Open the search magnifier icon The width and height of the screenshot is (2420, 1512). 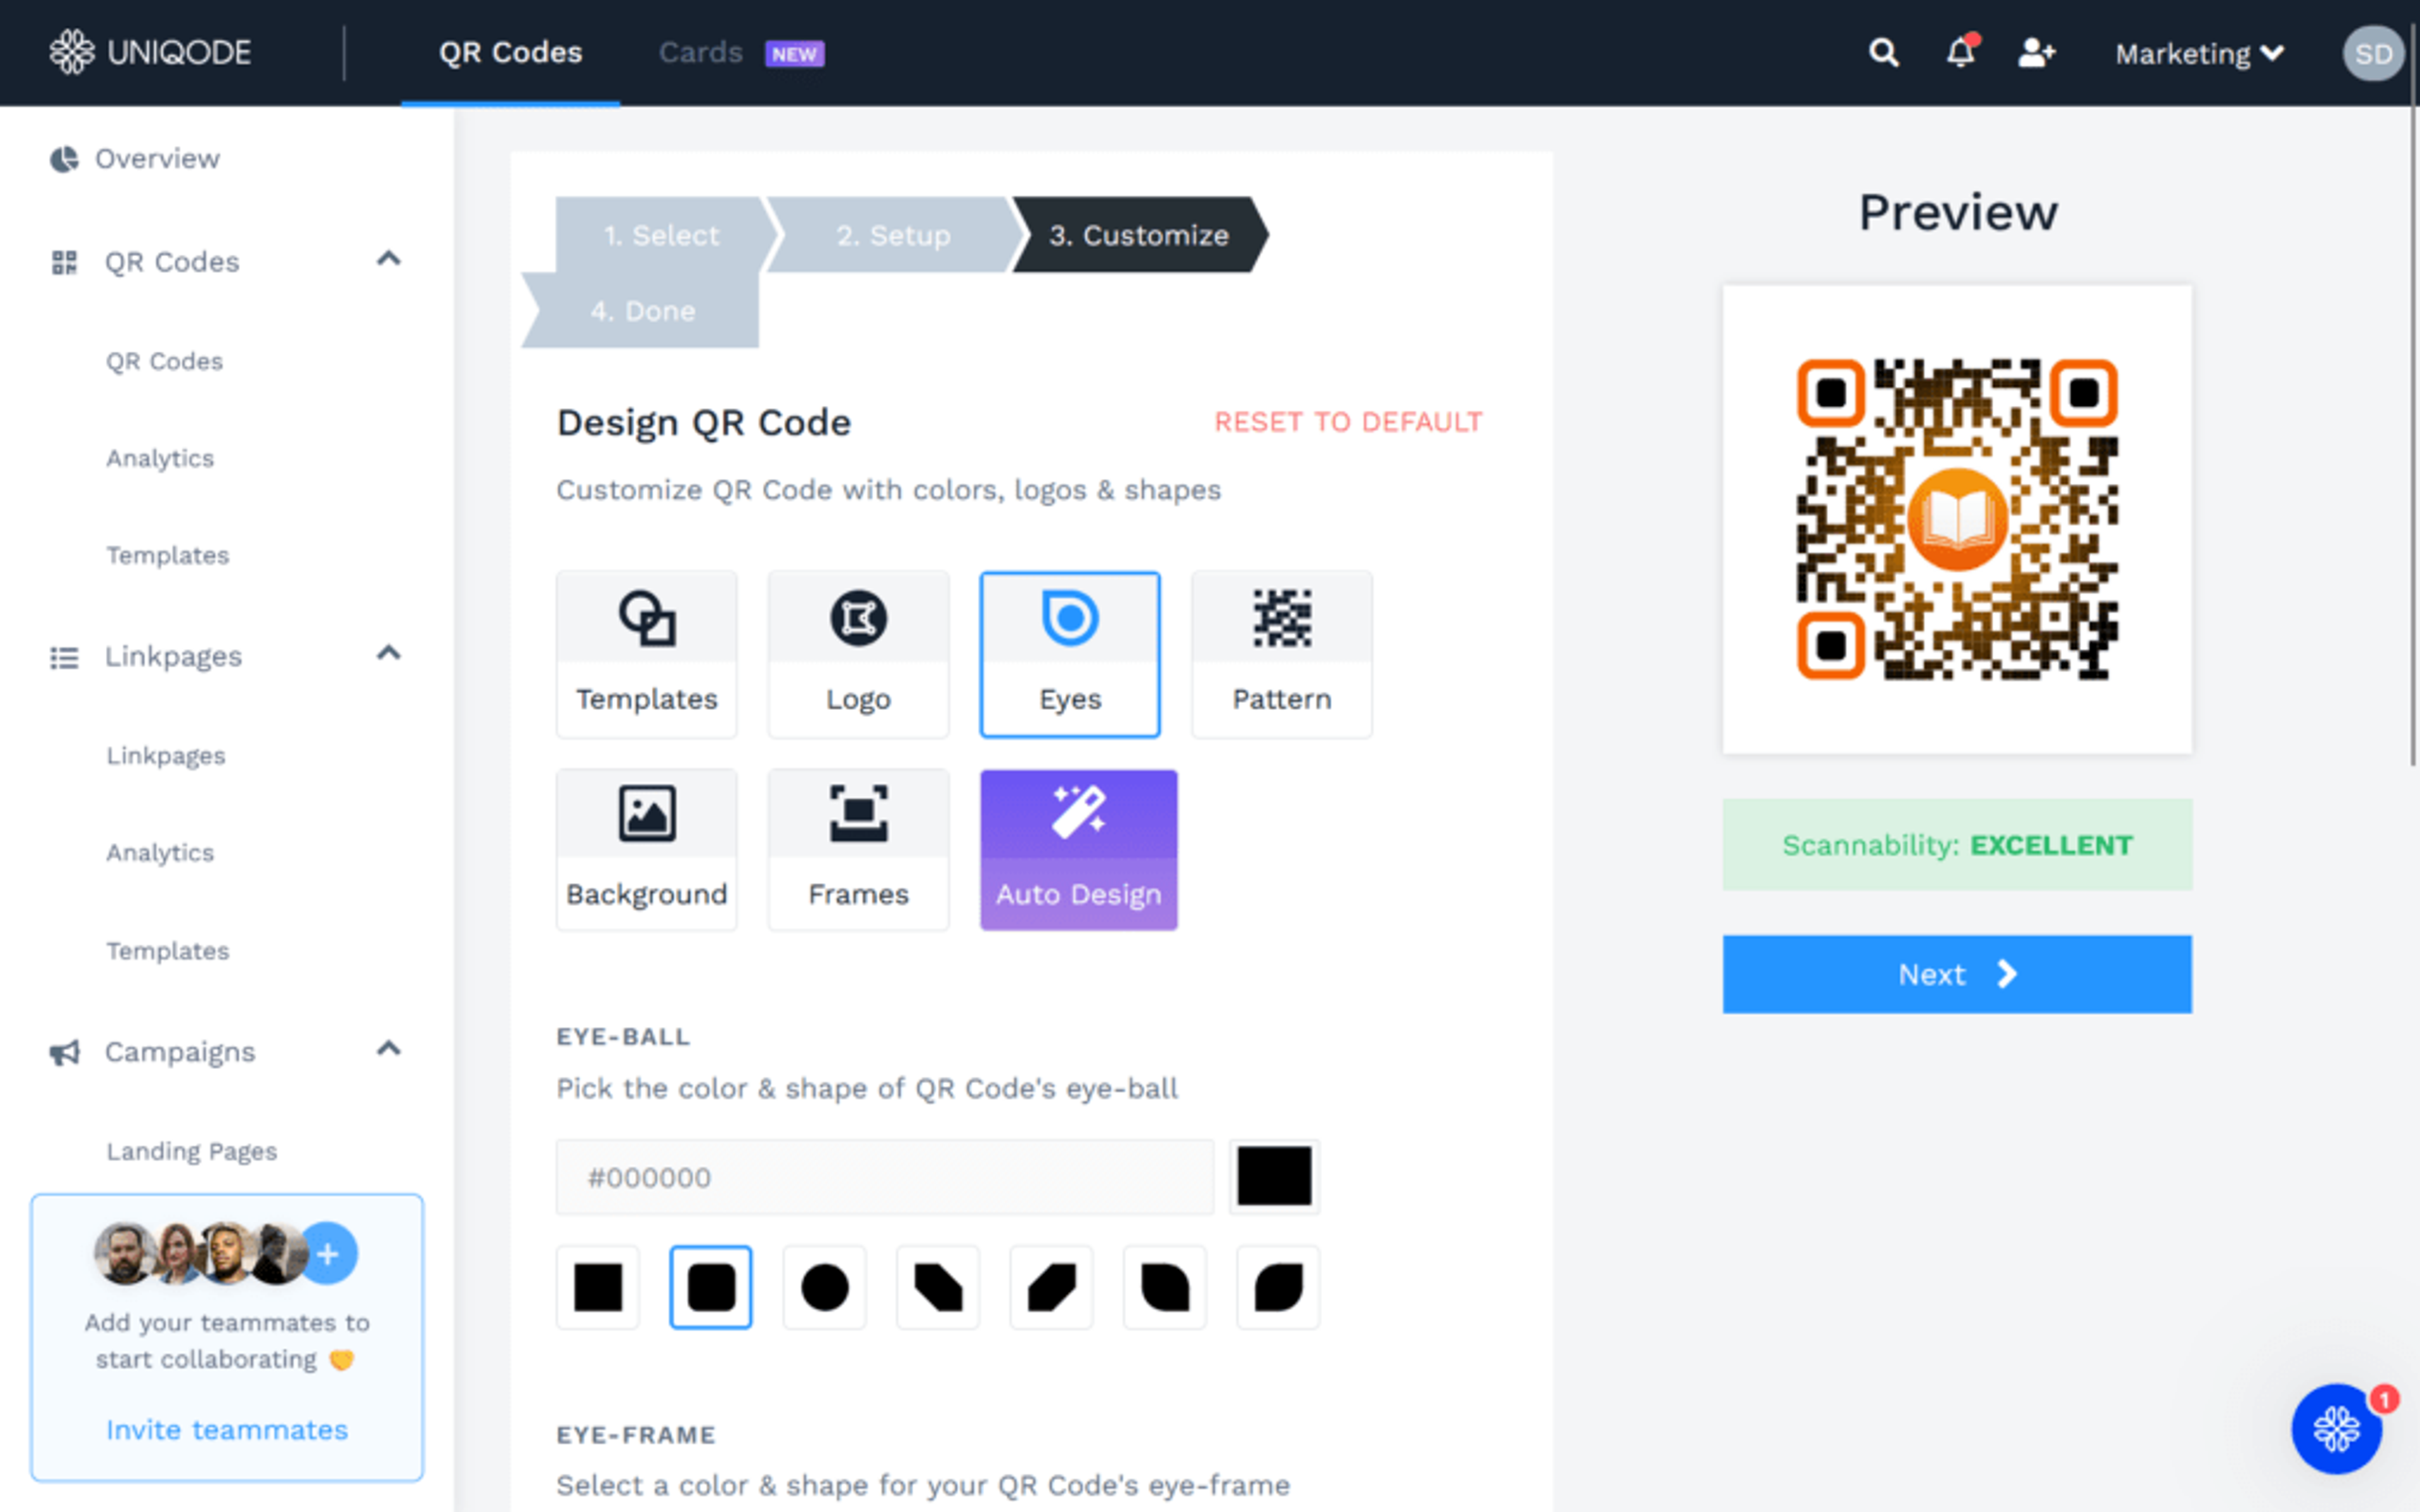click(x=1883, y=52)
